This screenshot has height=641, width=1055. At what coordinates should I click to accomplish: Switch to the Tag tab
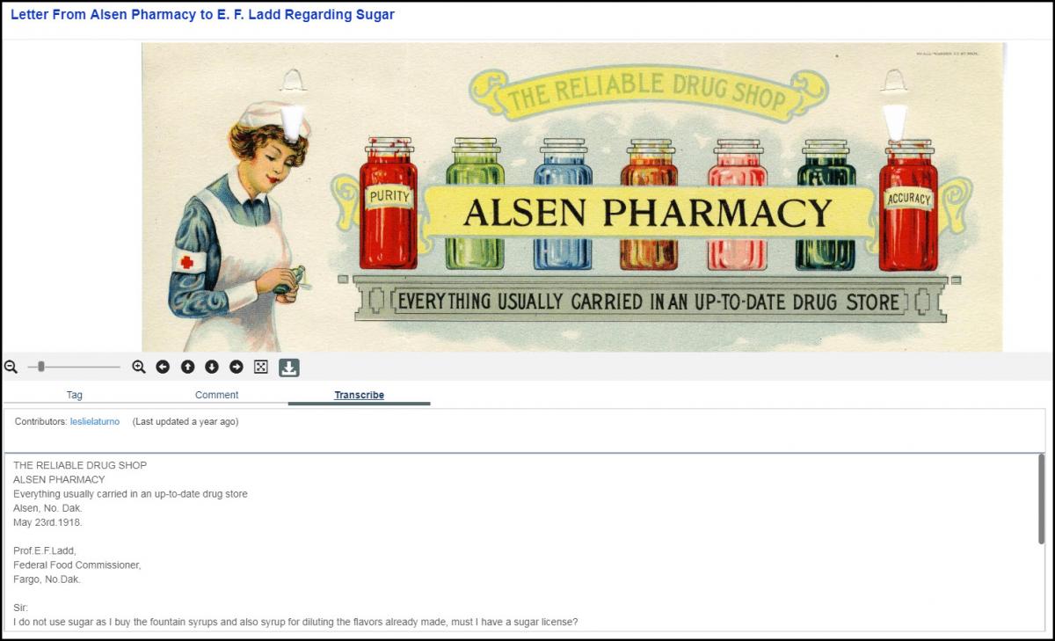click(75, 395)
